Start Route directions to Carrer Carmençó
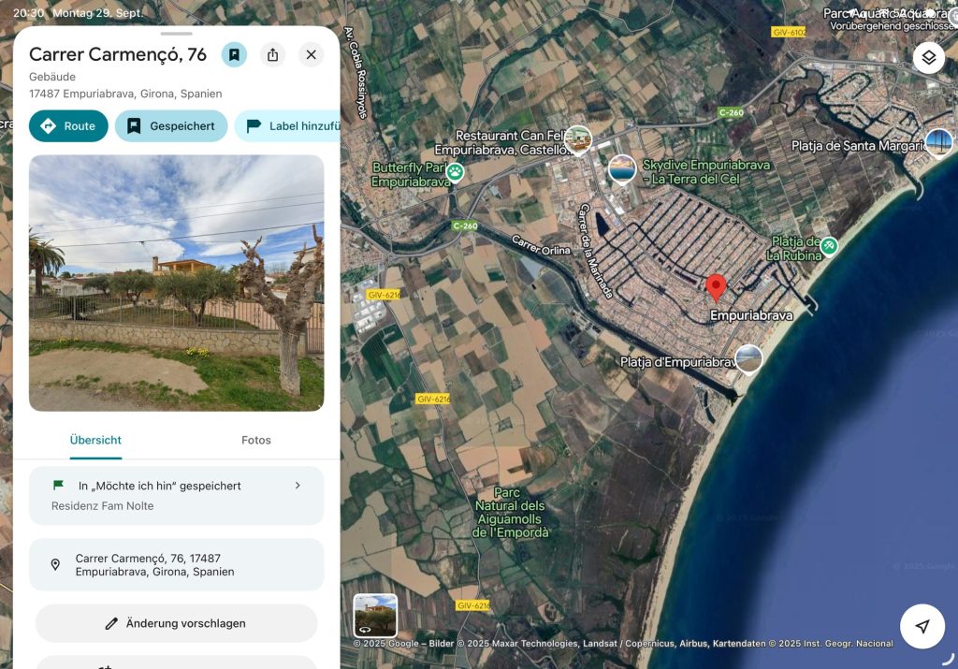 point(68,126)
